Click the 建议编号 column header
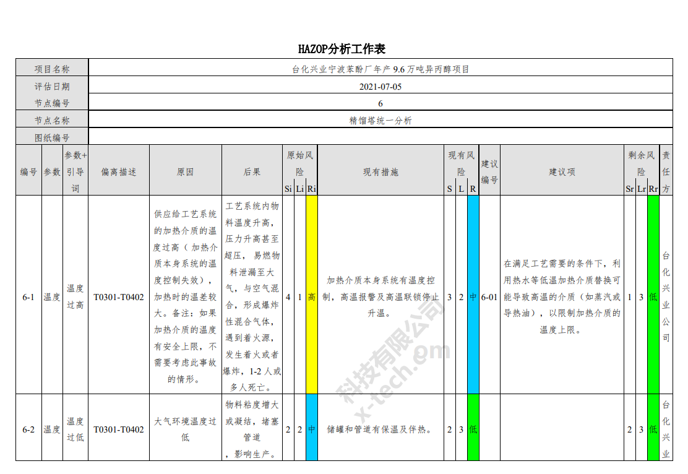 (489, 170)
